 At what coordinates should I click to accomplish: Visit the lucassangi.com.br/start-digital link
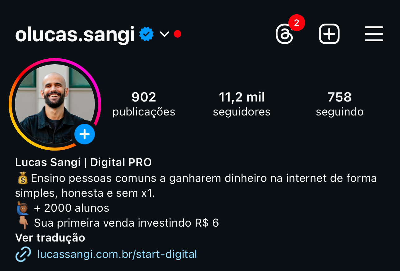click(x=117, y=254)
